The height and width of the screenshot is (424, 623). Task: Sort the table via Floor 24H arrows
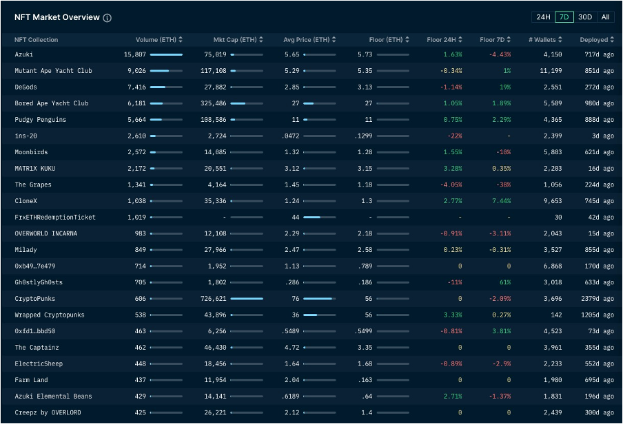point(460,40)
